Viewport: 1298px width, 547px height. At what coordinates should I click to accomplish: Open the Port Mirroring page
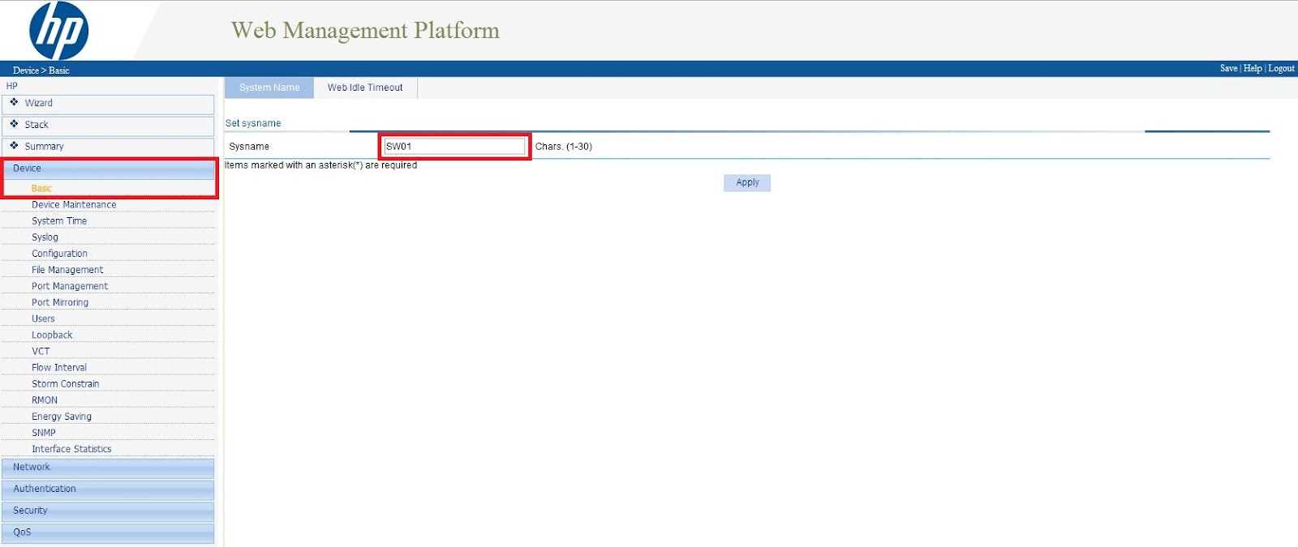[x=60, y=302]
